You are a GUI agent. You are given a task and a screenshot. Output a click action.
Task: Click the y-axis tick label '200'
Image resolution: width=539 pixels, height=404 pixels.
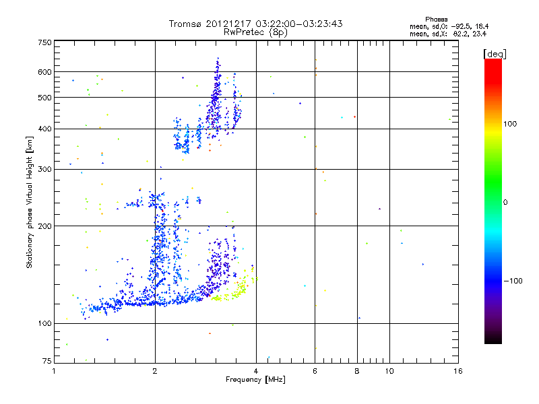[44, 226]
